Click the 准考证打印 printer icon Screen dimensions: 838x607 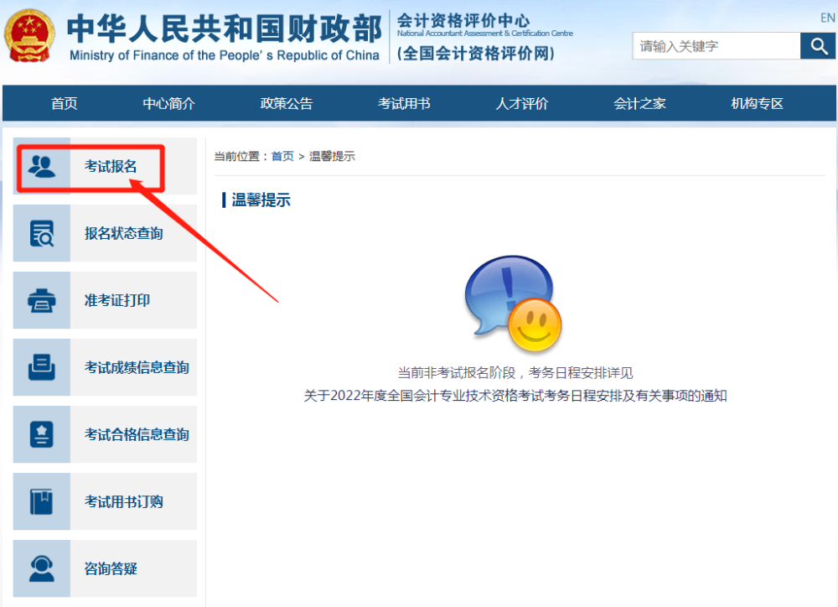pos(42,300)
